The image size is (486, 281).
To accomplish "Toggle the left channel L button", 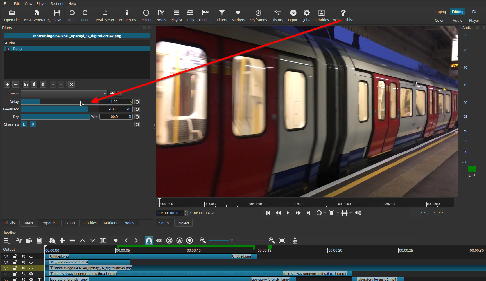I will click(24, 124).
